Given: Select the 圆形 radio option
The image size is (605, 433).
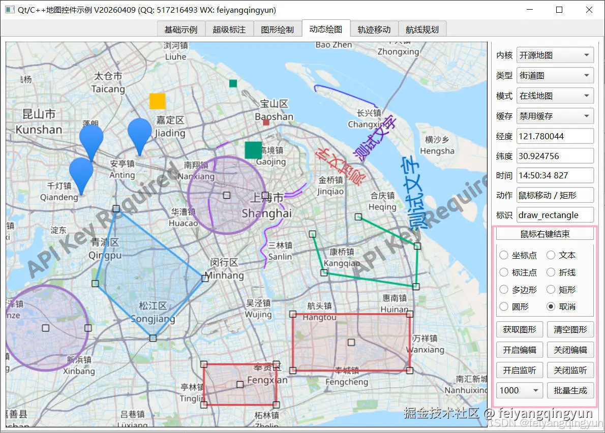Looking at the screenshot, I should [514, 306].
